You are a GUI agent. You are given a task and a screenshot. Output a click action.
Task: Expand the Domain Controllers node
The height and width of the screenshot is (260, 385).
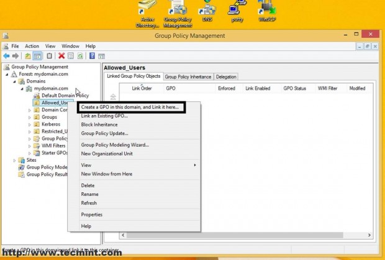(x=30, y=110)
